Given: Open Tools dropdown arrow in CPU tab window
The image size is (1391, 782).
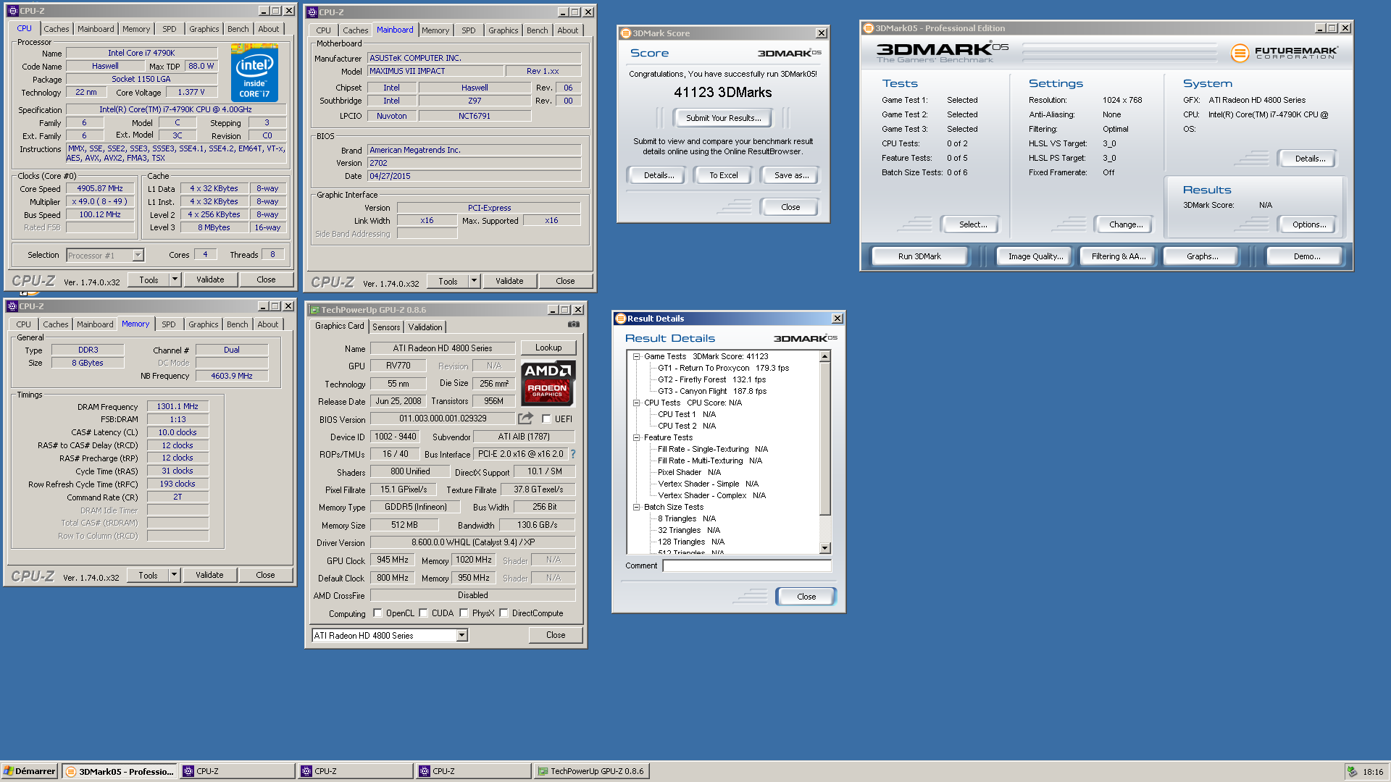Looking at the screenshot, I should [175, 279].
